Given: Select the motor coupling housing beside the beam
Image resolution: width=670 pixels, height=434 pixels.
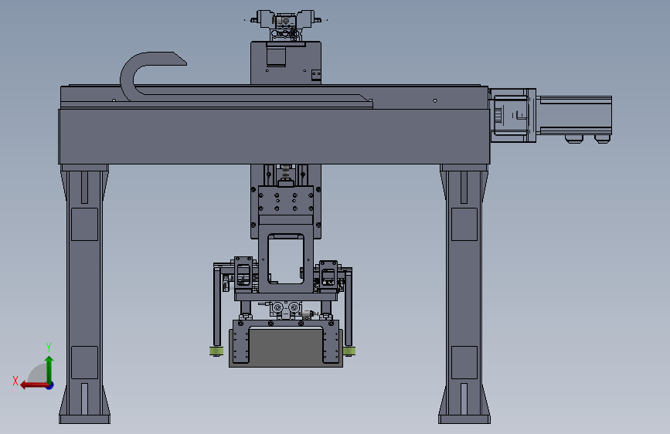Looking at the screenshot, I should tap(512, 115).
